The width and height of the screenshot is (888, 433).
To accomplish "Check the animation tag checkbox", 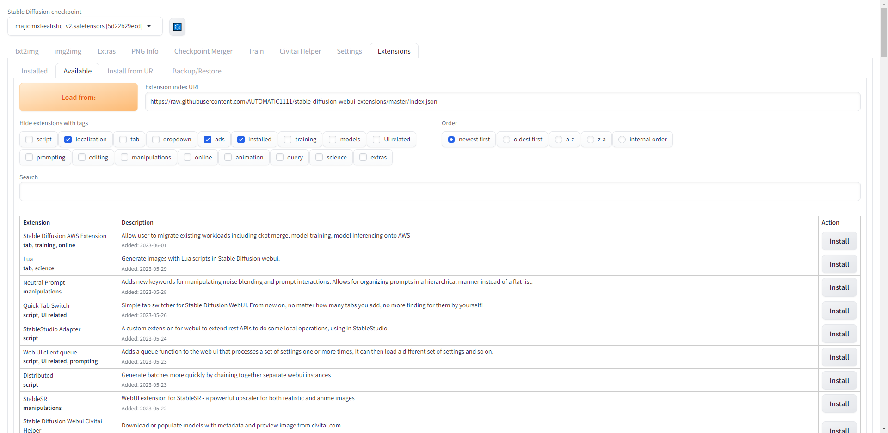I will (x=228, y=158).
